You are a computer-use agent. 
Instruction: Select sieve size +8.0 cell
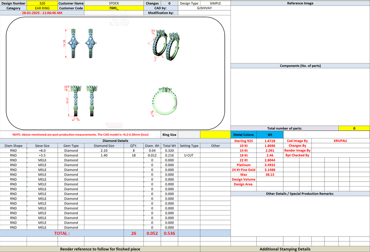point(42,150)
